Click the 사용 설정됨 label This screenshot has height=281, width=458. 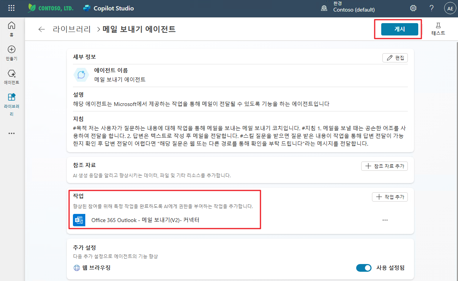coord(390,268)
